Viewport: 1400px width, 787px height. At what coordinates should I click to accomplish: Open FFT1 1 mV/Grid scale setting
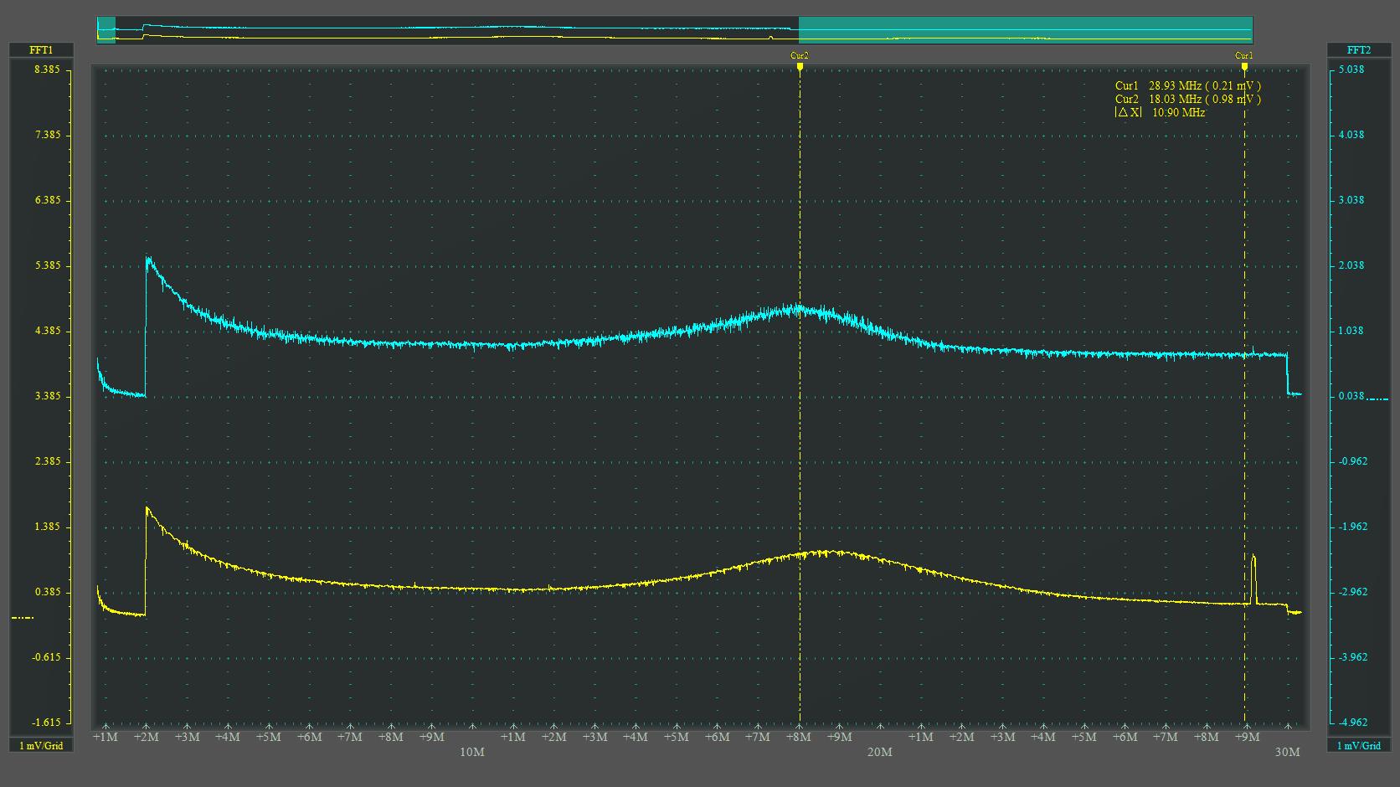point(41,745)
